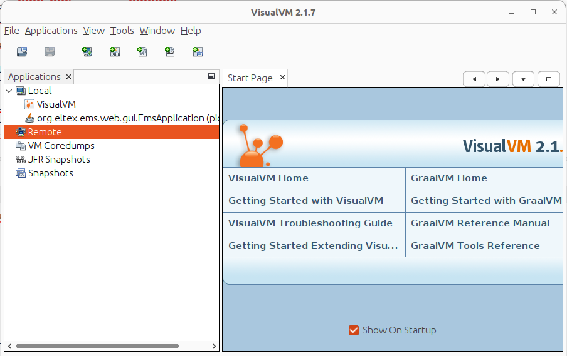Click the VisualVM orange molecule logo

click(260, 145)
